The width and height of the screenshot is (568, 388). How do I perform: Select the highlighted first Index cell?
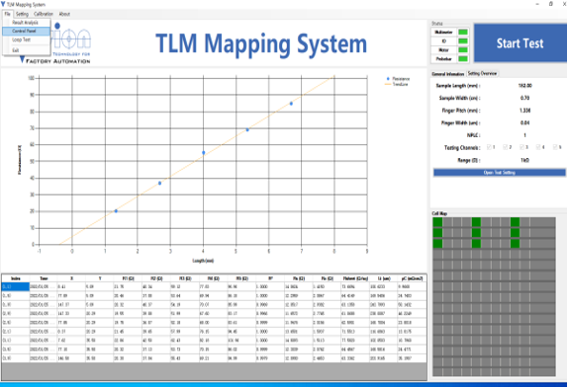(x=16, y=287)
